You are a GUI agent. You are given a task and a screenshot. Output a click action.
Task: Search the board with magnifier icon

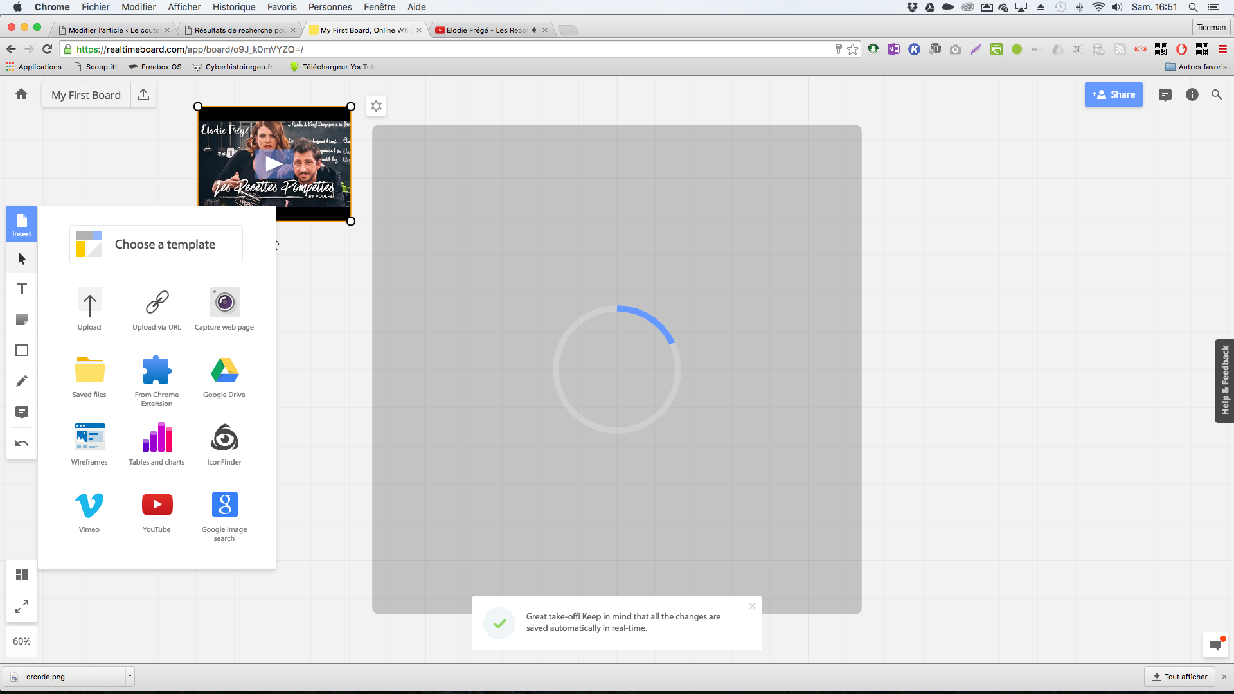pos(1217,95)
